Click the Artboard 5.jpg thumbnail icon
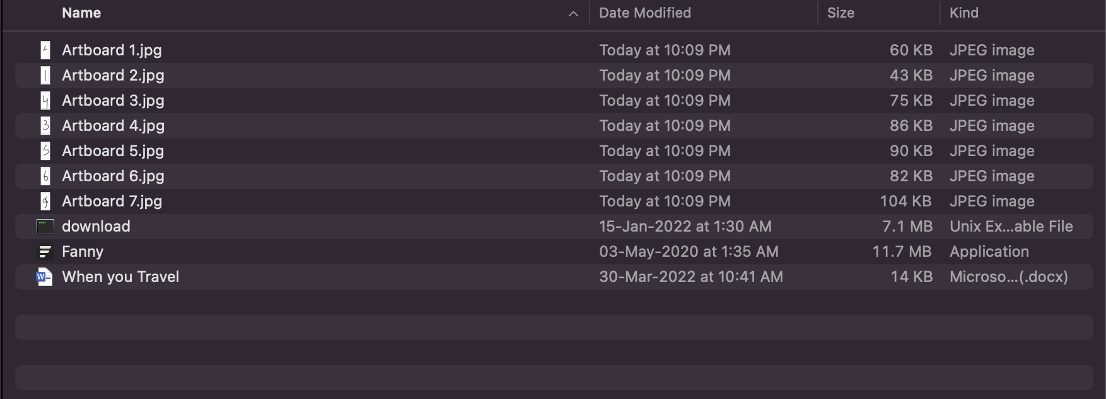The width and height of the screenshot is (1106, 399). click(x=45, y=150)
